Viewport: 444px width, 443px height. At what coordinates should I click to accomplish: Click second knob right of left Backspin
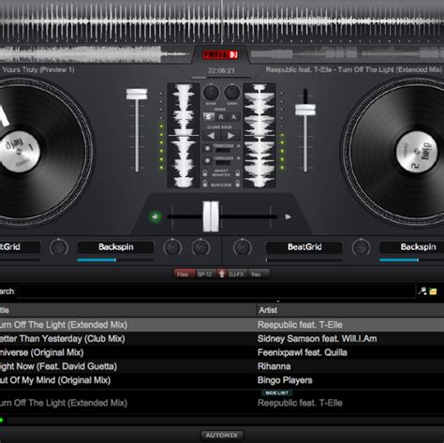[x=200, y=247]
